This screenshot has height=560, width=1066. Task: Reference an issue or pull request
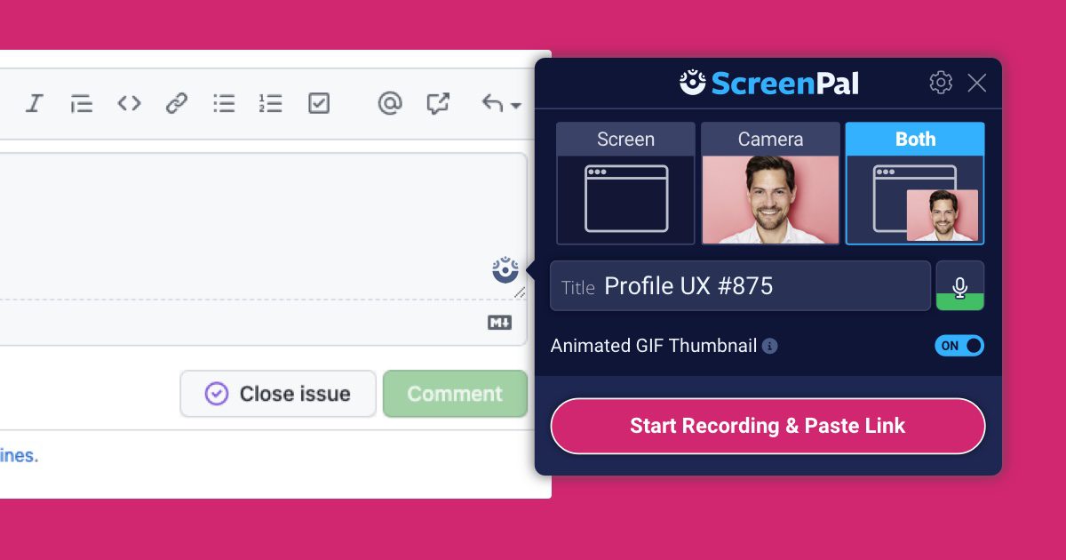[437, 103]
